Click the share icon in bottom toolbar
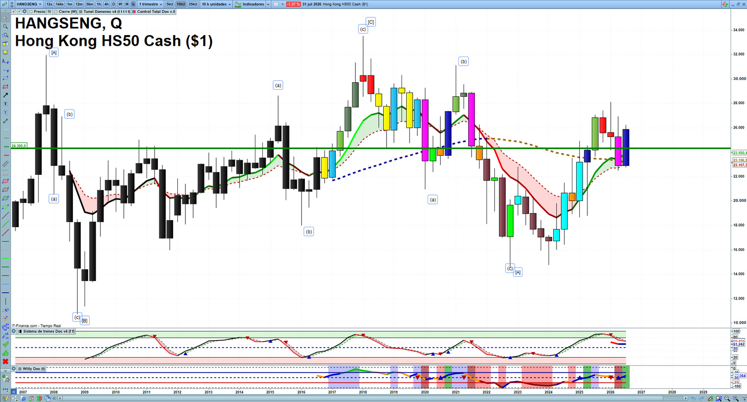This screenshot has height=402, width=747. [x=16, y=399]
